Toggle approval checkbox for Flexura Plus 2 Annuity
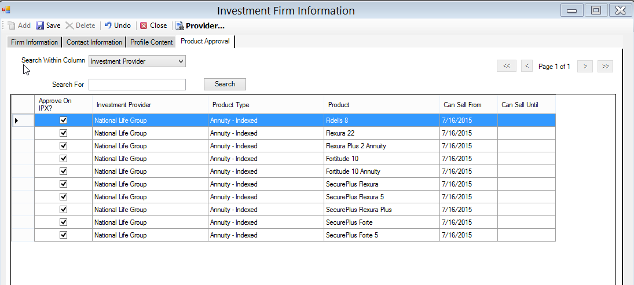Viewport: 634px width, 285px height. click(63, 145)
